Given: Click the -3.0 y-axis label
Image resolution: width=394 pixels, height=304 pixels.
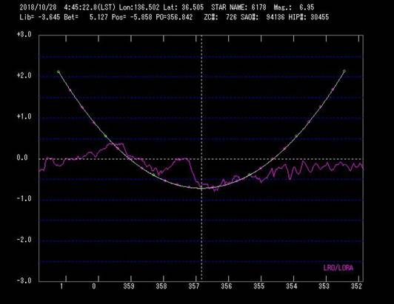Looking at the screenshot, I should point(24,280).
